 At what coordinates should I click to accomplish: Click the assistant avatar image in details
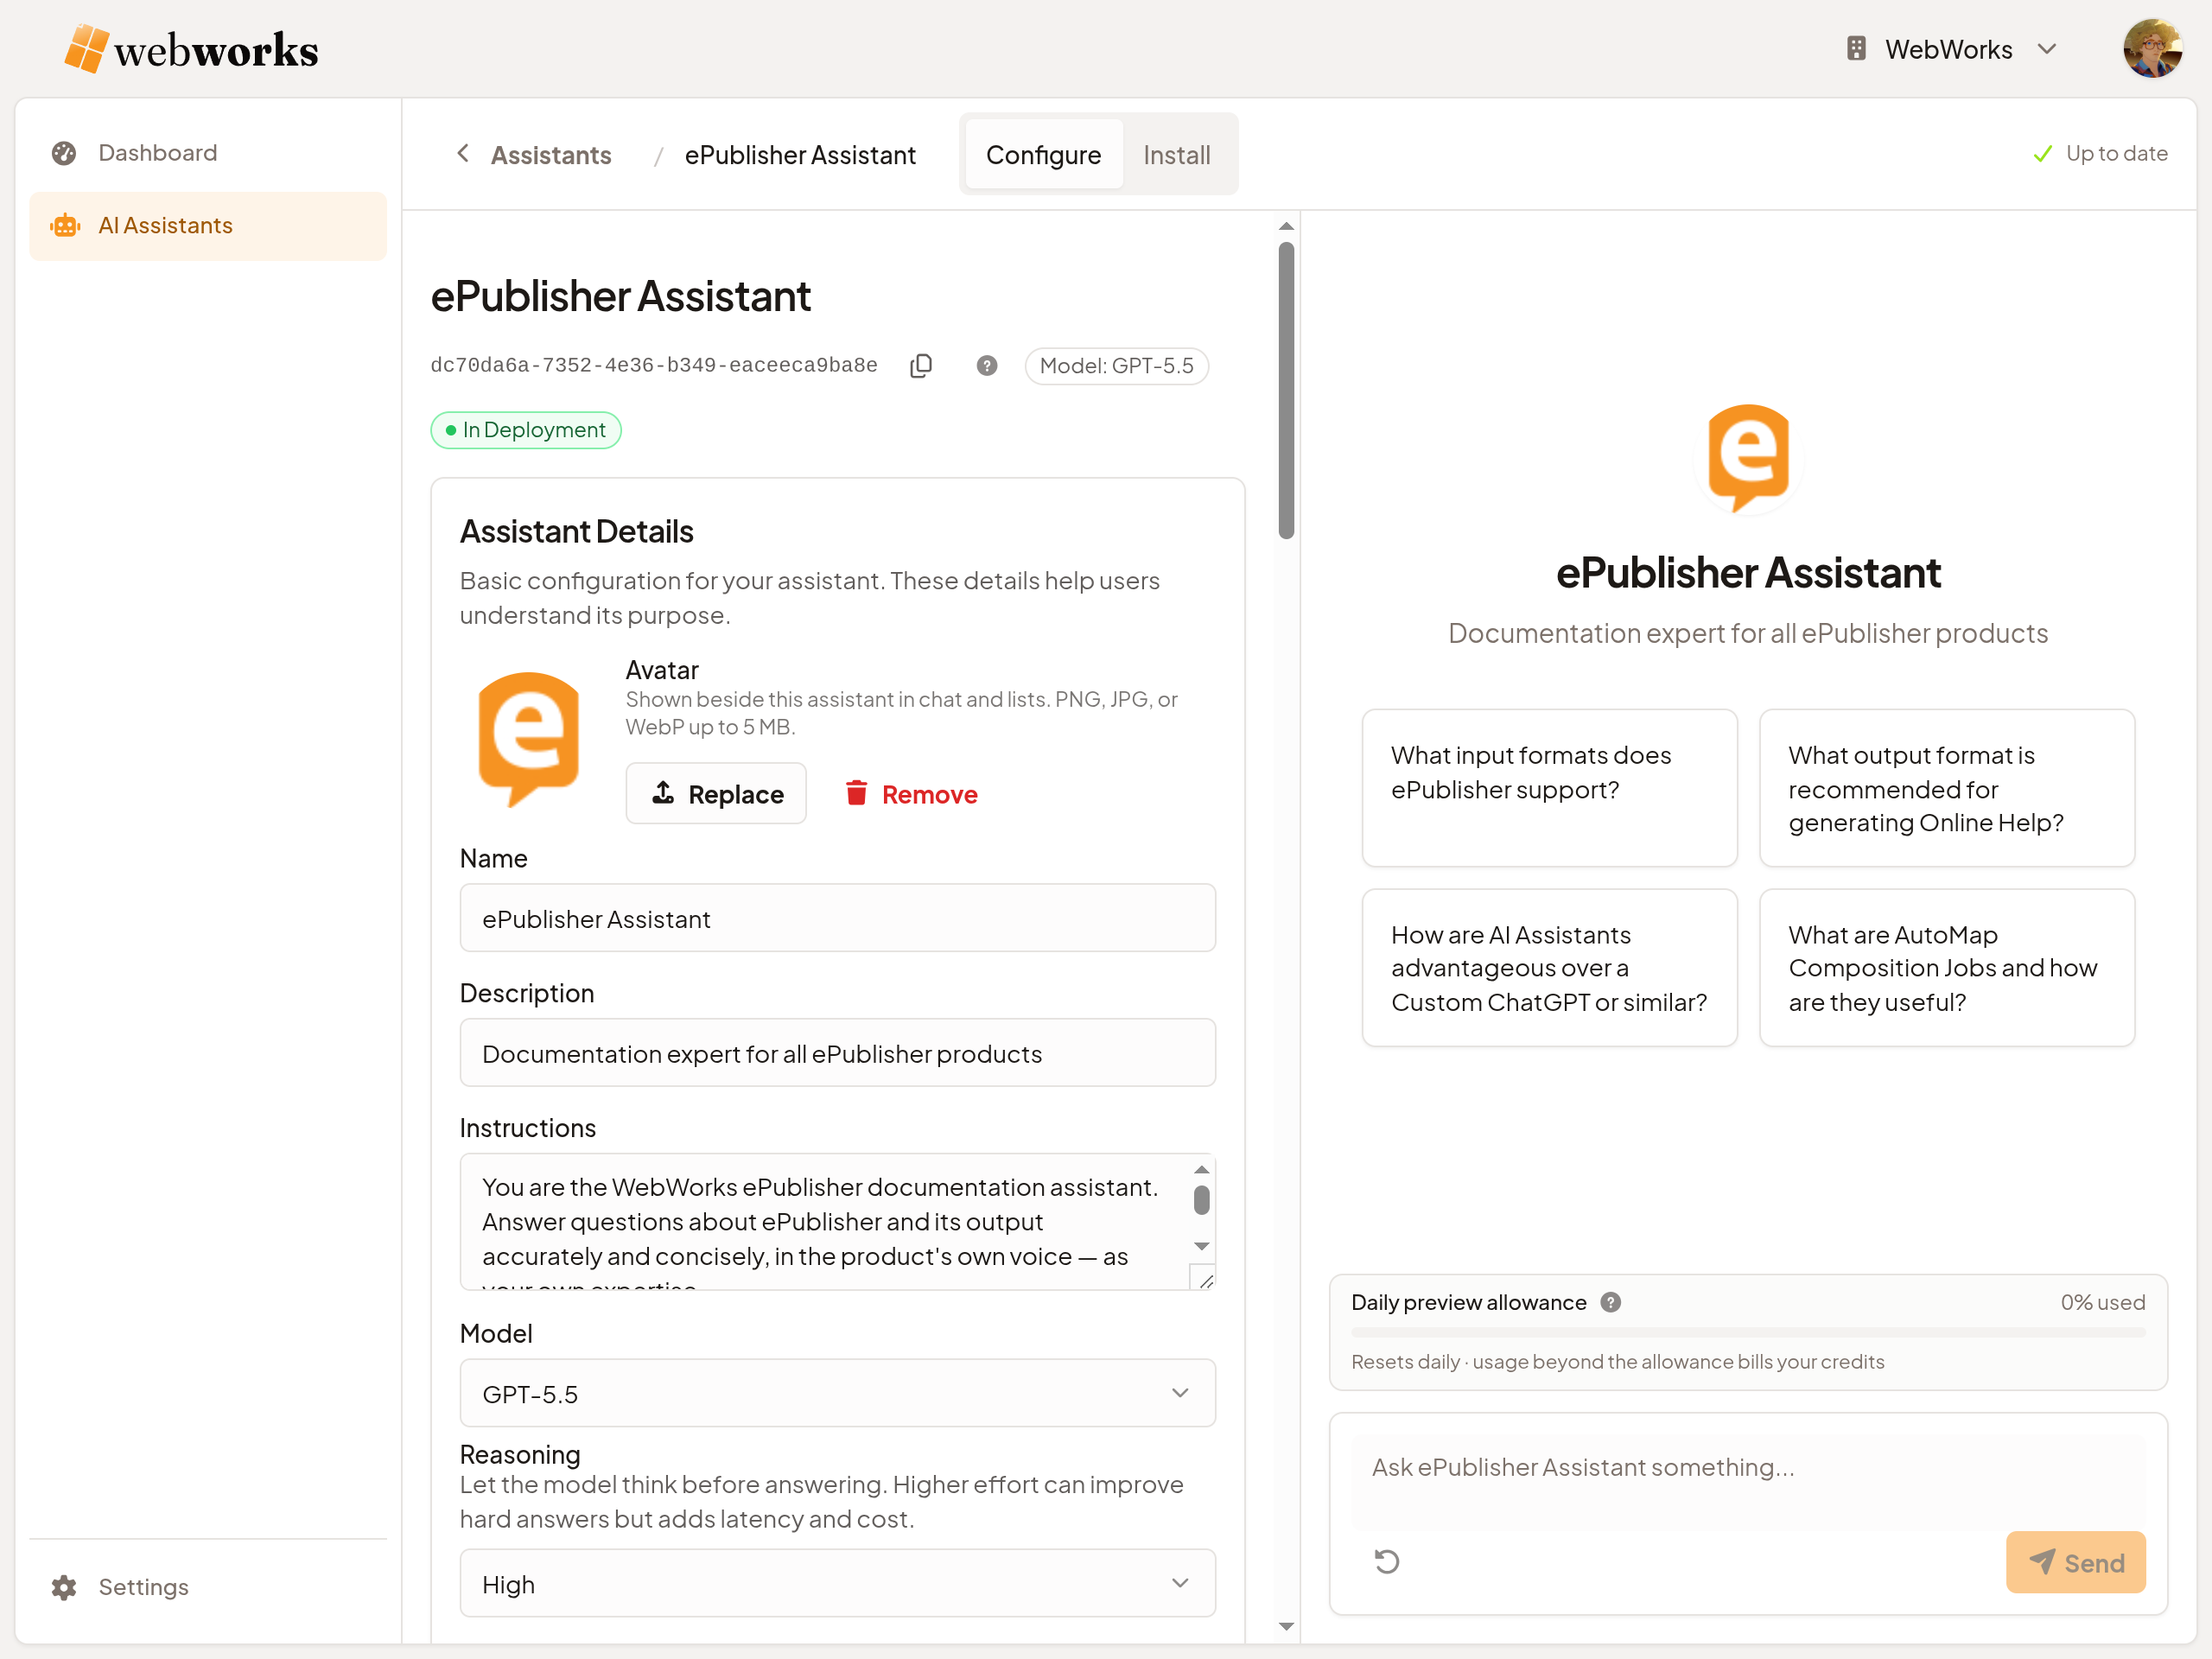(x=528, y=738)
